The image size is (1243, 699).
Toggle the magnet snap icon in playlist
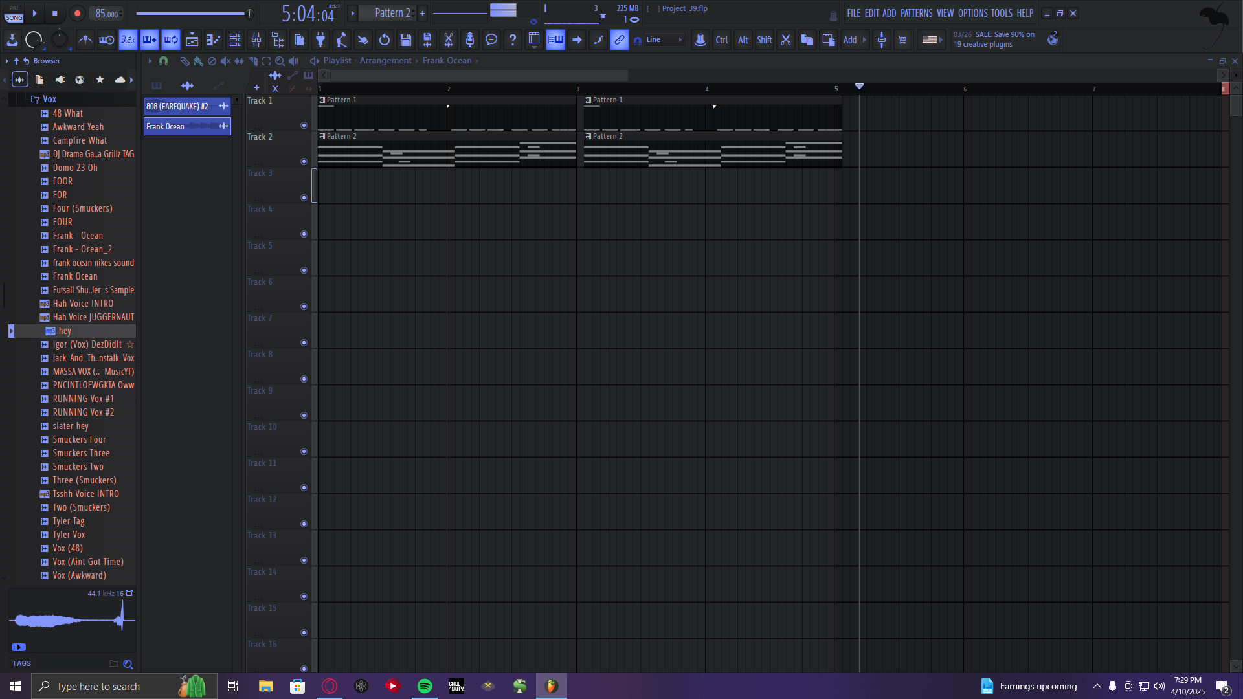(163, 61)
